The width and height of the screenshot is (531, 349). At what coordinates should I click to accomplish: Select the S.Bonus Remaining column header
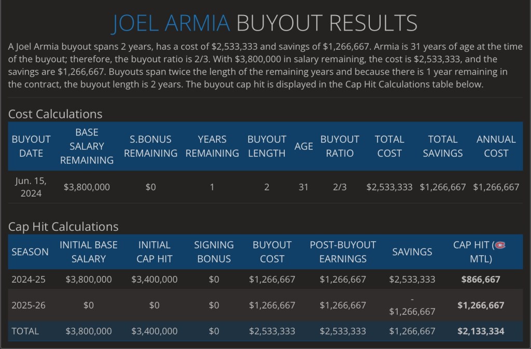click(x=150, y=146)
